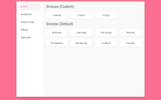Click the Snooze (Custom) heading
Viewport: 161px width, 100px height.
pyautogui.click(x=60, y=7)
